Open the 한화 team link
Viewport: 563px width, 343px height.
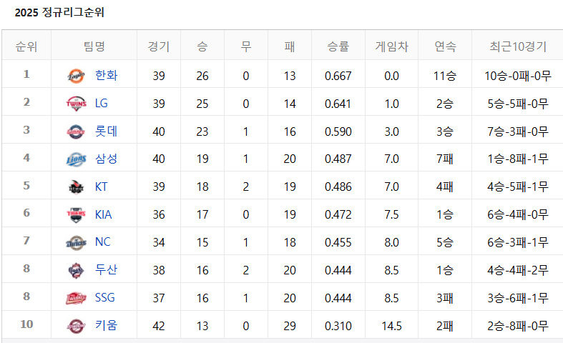click(x=106, y=75)
